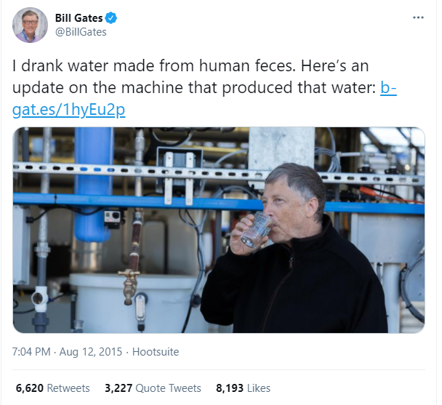
Task: View the 6,620 Retweets list
Action: tap(53, 388)
